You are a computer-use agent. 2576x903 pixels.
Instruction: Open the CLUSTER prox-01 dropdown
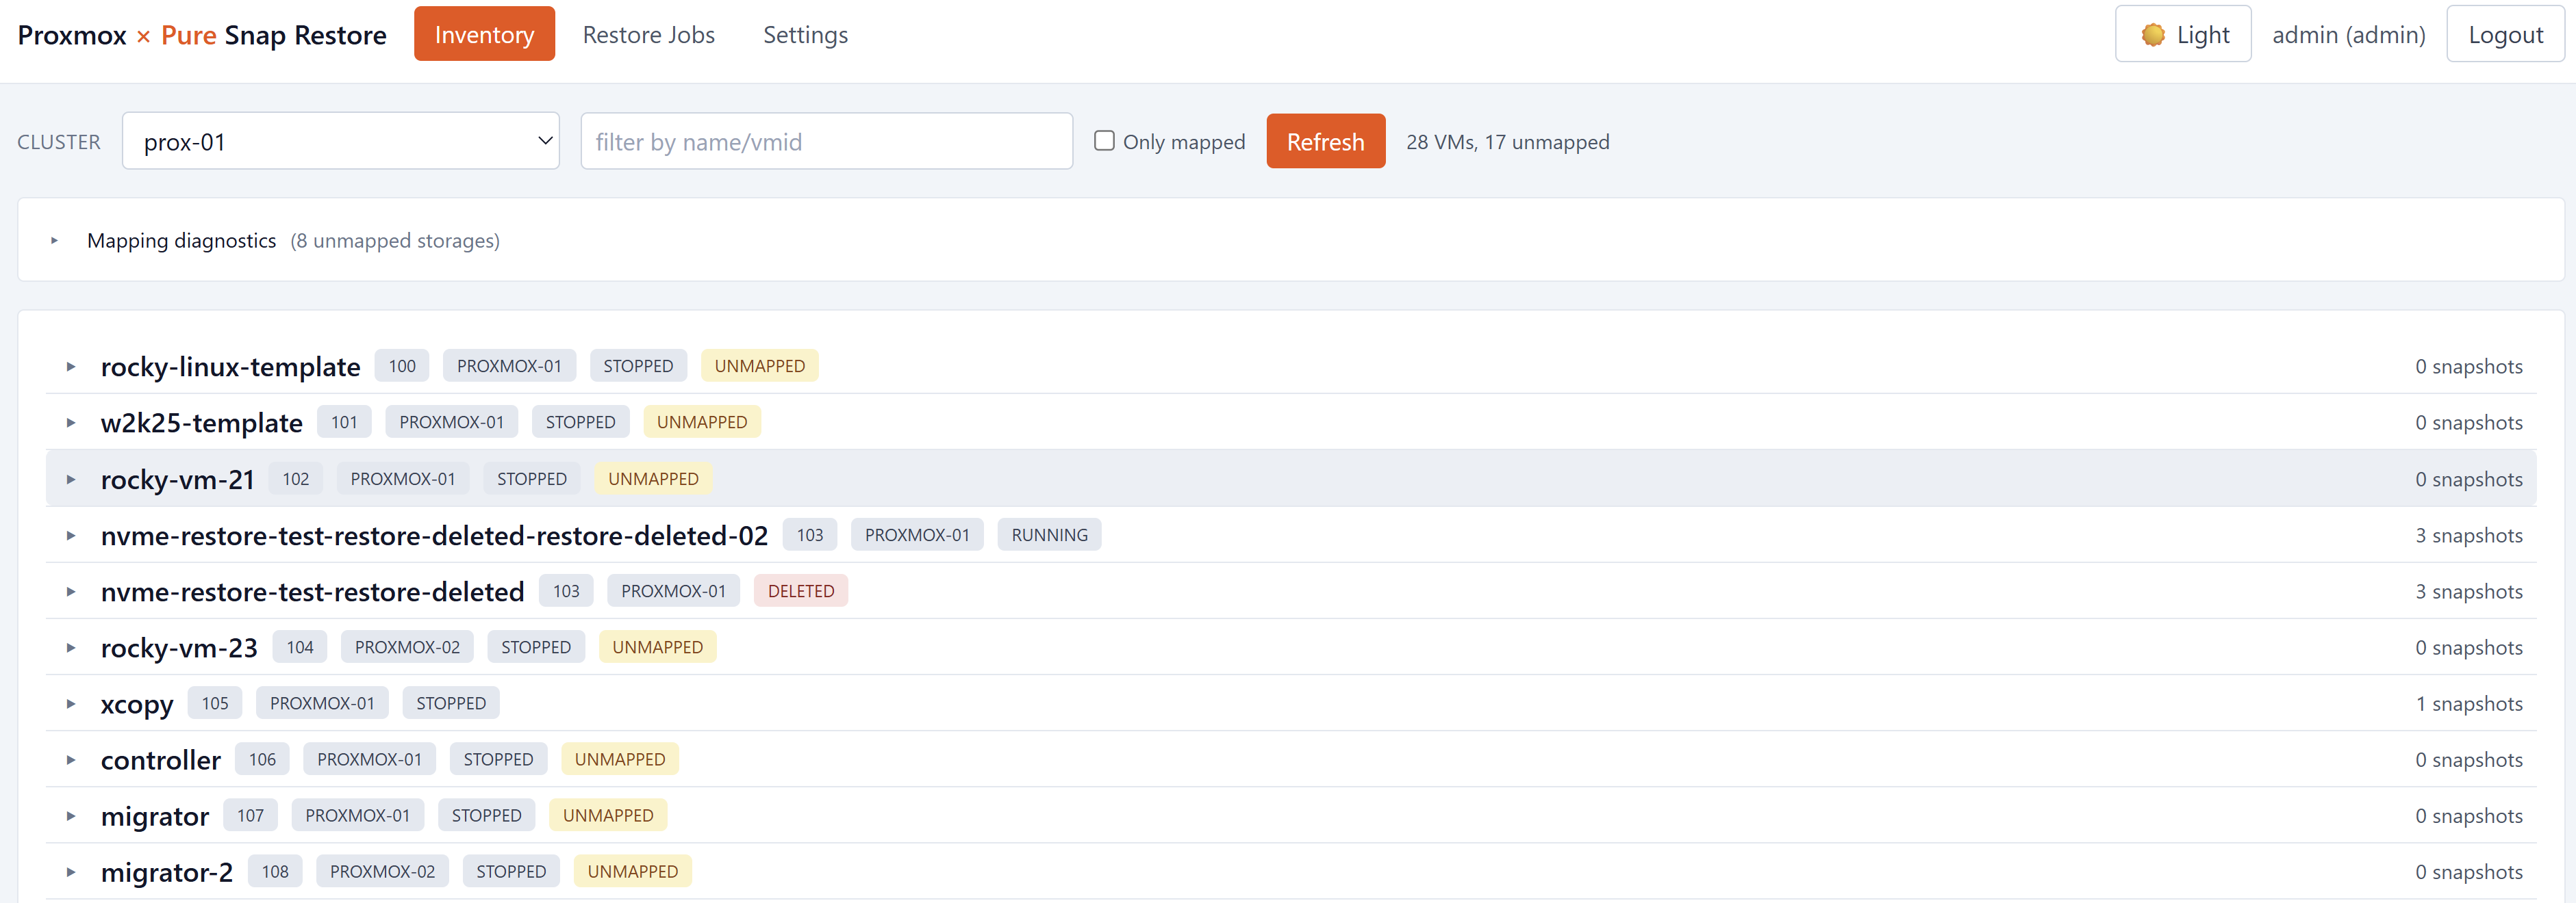(x=340, y=141)
